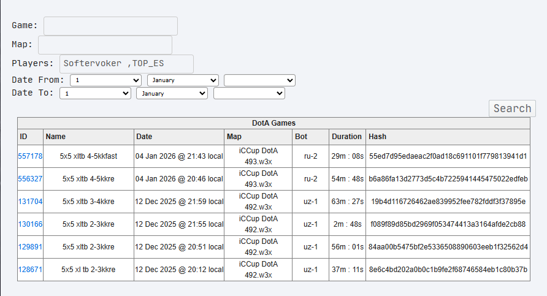547x296 pixels.
Task: Follow the 131704 game link
Action: 30,202
